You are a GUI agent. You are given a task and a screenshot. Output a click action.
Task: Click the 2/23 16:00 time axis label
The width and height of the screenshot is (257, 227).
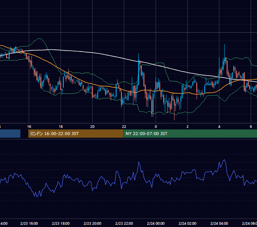[x=29, y=223]
